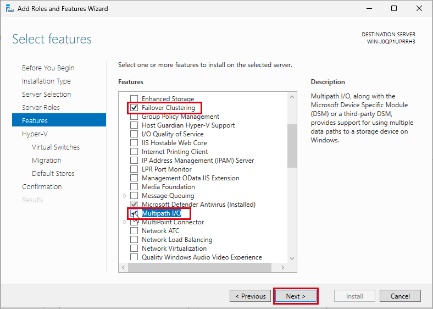
Task: Go back with the Previous button
Action: point(250,296)
